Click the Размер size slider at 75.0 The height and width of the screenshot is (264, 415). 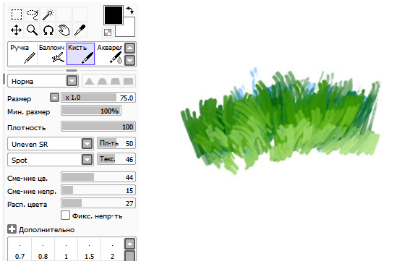click(98, 98)
